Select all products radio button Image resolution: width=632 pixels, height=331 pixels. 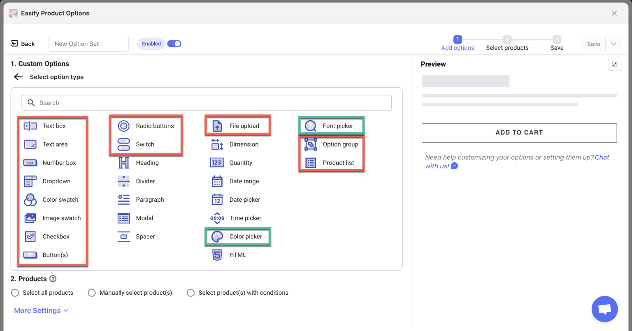click(15, 293)
